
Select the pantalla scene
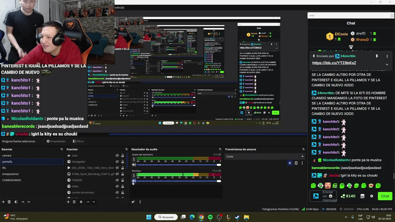32,162
